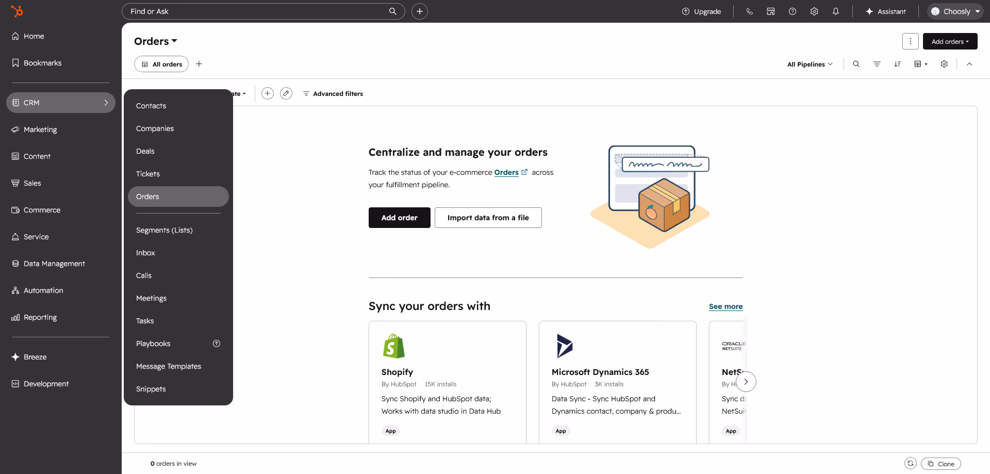Image resolution: width=990 pixels, height=474 pixels.
Task: Expand the Add orders dropdown button
Action: point(950,41)
